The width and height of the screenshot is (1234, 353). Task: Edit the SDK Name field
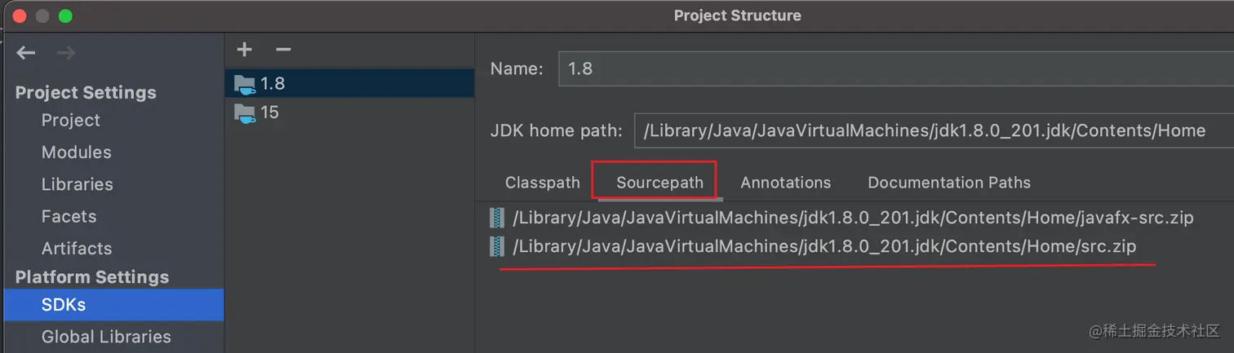click(x=896, y=68)
